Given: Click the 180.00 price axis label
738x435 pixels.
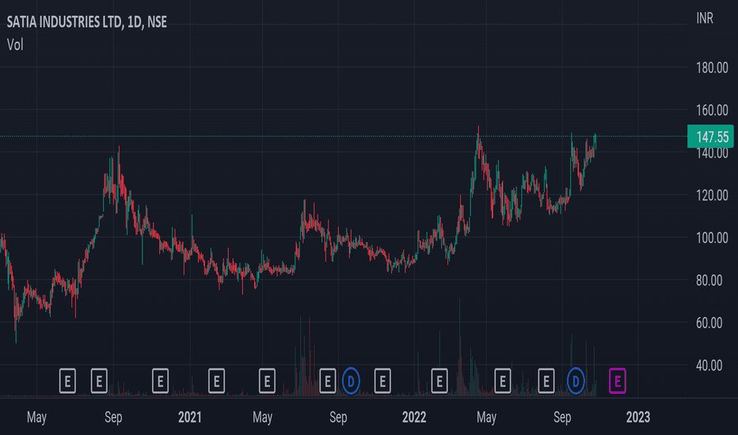Looking at the screenshot, I should point(712,68).
